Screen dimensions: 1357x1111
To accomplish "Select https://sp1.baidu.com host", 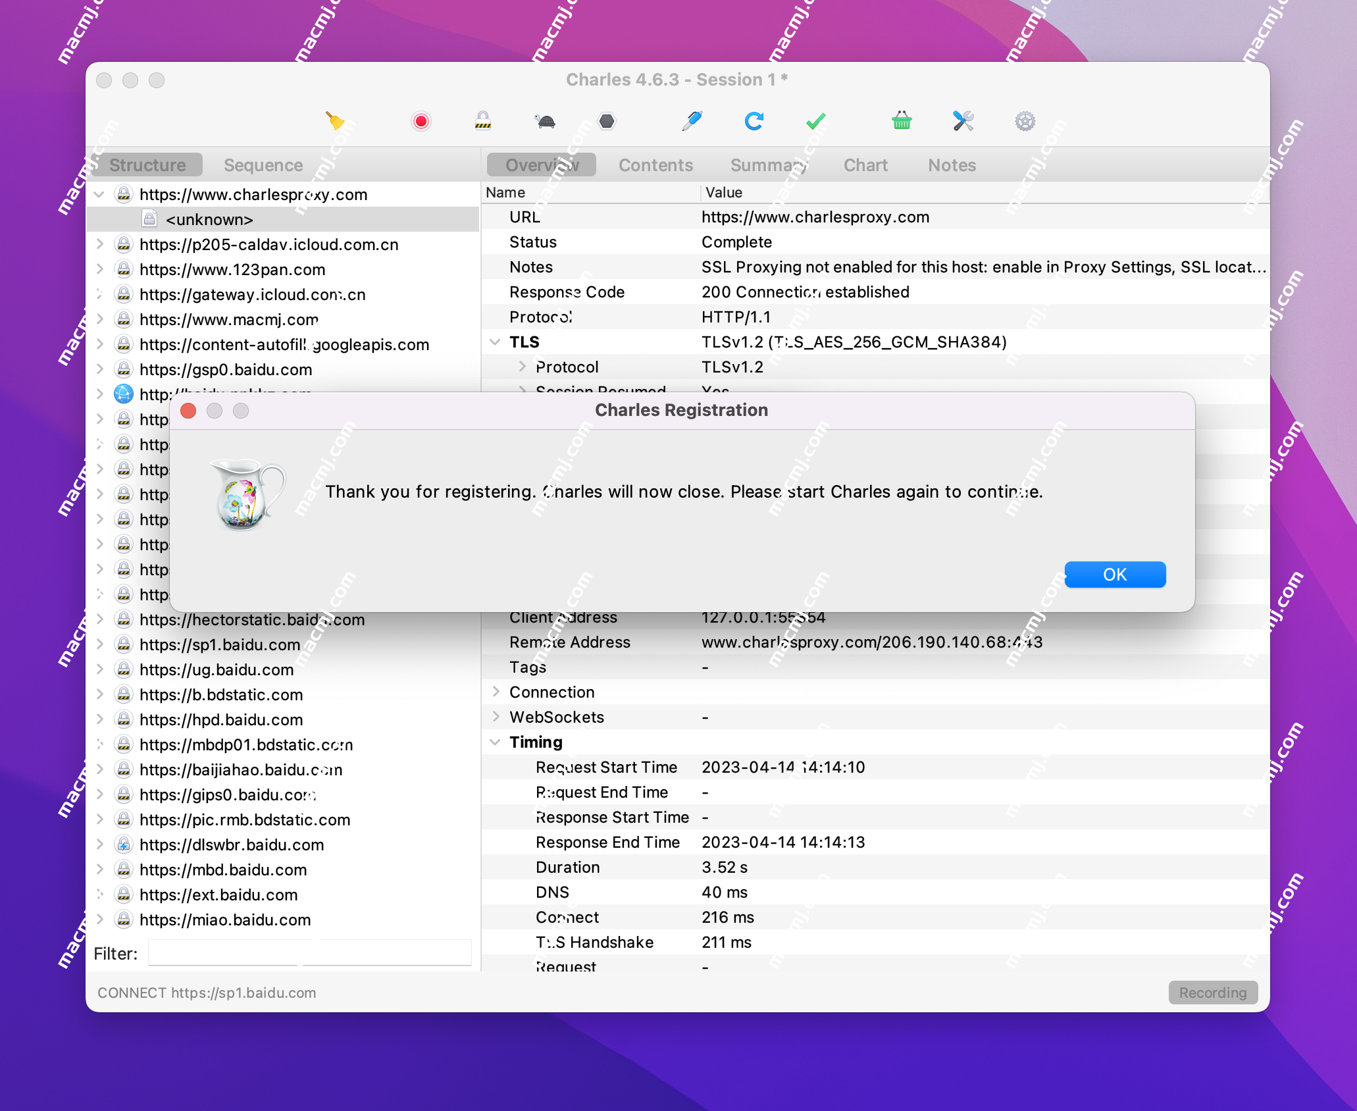I will coord(220,644).
